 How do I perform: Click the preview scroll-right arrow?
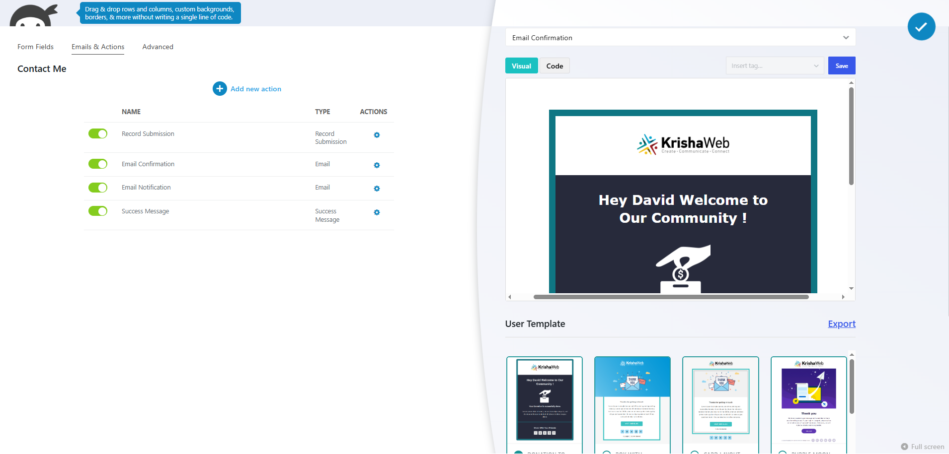click(843, 297)
